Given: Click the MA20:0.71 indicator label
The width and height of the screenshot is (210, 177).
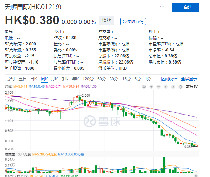Looking at the screenshot, I should pyautogui.click(x=54, y=86).
